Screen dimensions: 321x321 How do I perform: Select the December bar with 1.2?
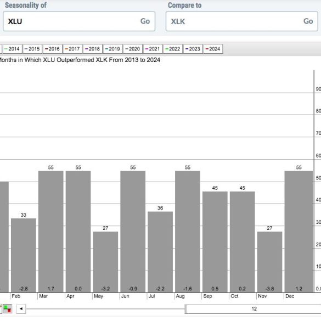(299, 232)
